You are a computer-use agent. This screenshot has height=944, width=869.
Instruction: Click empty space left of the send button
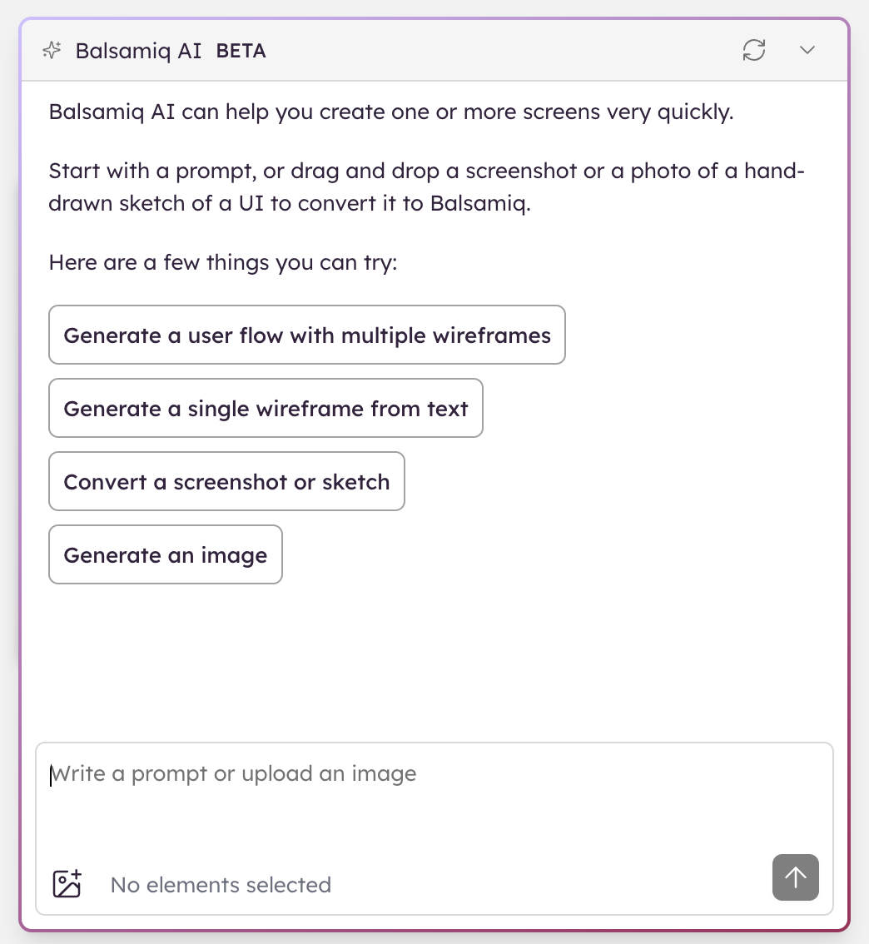[549, 882]
